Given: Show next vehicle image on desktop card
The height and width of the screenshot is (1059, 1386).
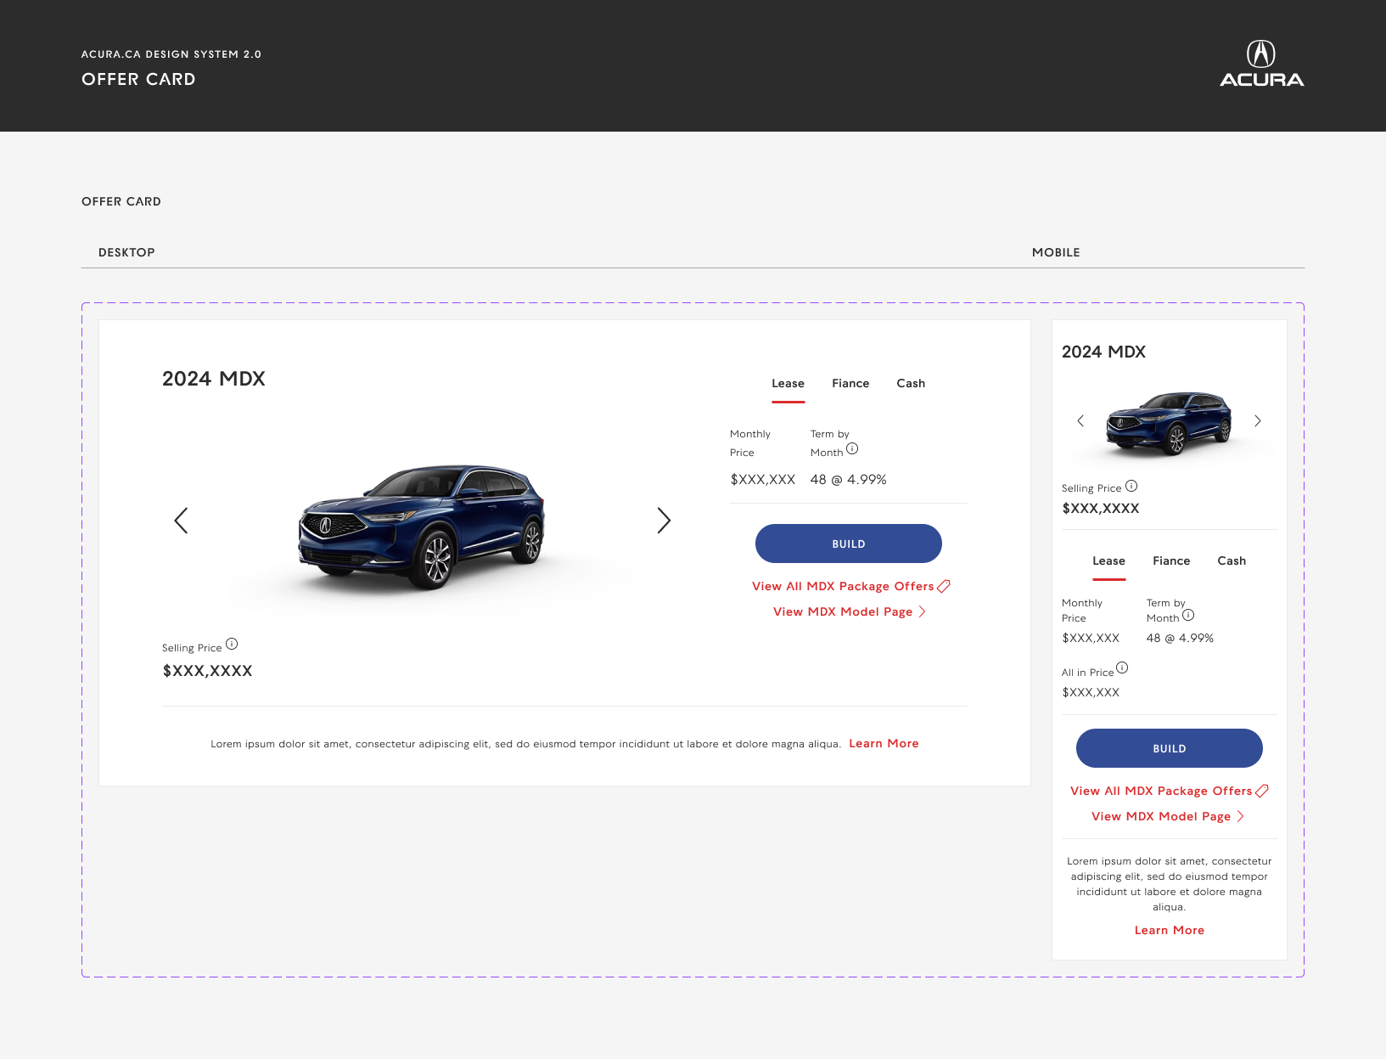Looking at the screenshot, I should click(x=664, y=521).
